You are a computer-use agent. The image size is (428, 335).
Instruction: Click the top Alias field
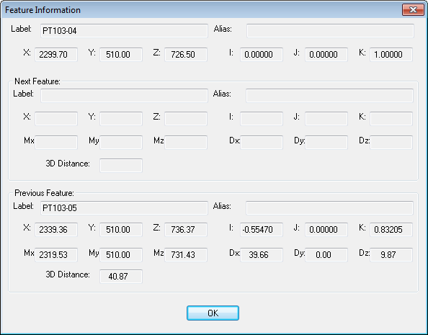tap(330, 30)
